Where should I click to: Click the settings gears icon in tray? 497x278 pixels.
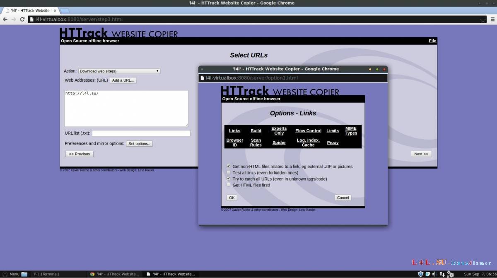click(x=450, y=274)
